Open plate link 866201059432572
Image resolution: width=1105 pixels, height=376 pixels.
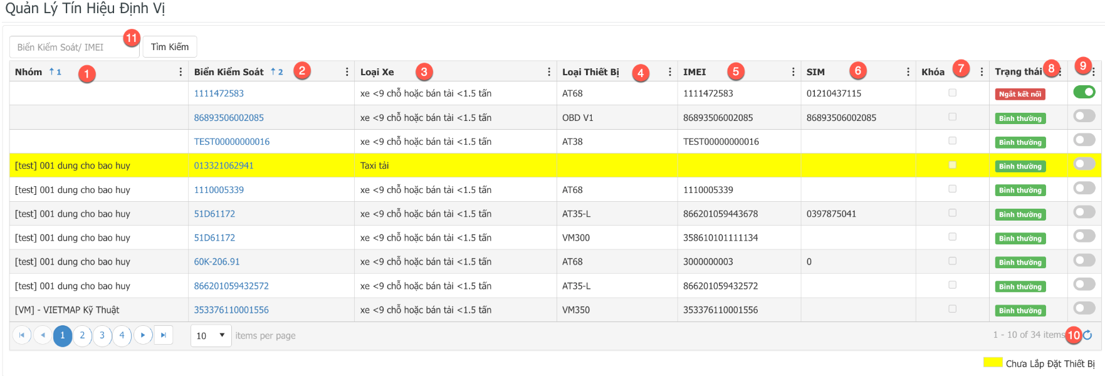231,286
